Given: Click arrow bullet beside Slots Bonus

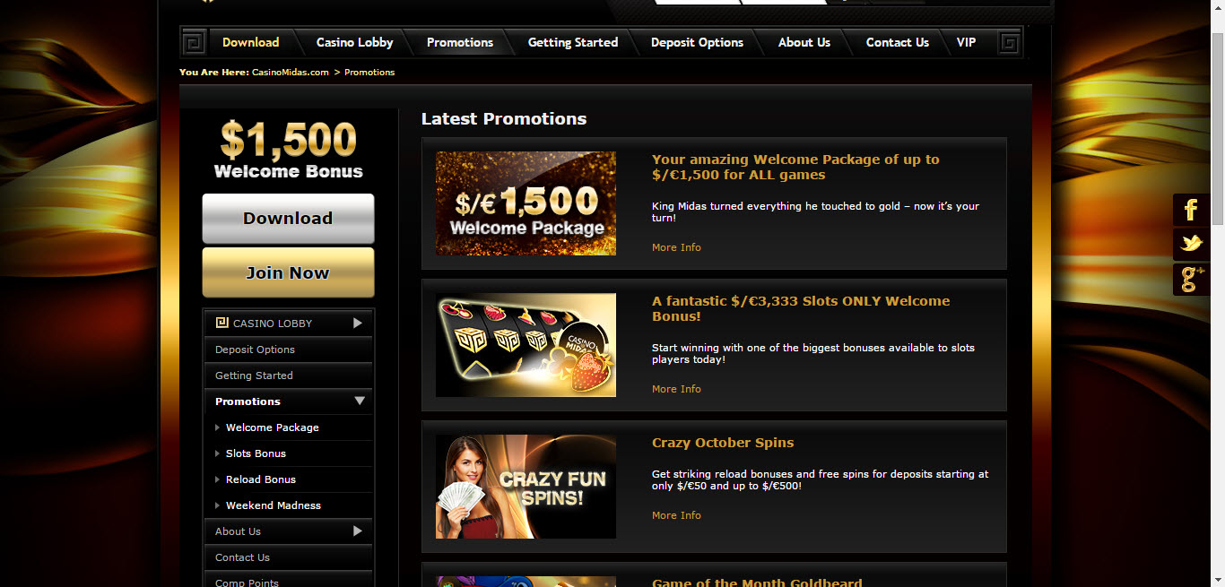Looking at the screenshot, I should point(218,453).
